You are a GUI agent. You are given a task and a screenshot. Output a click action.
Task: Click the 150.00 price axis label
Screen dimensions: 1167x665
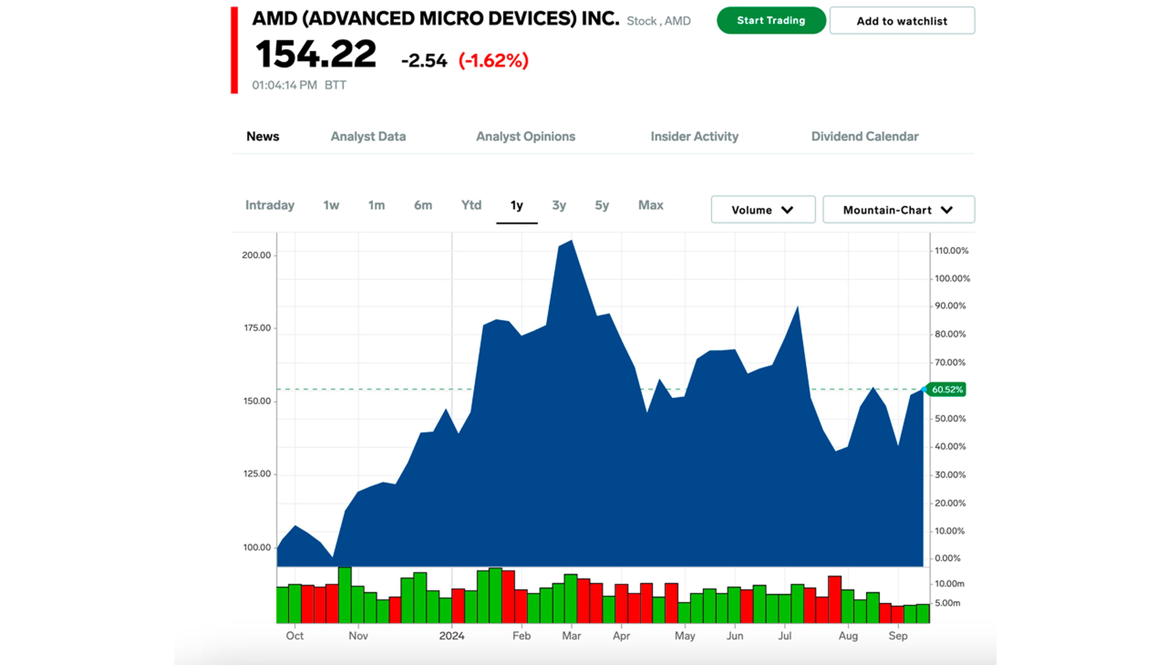click(x=257, y=401)
